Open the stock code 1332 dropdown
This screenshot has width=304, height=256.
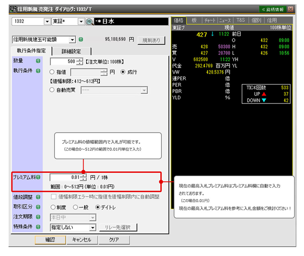click(47, 21)
